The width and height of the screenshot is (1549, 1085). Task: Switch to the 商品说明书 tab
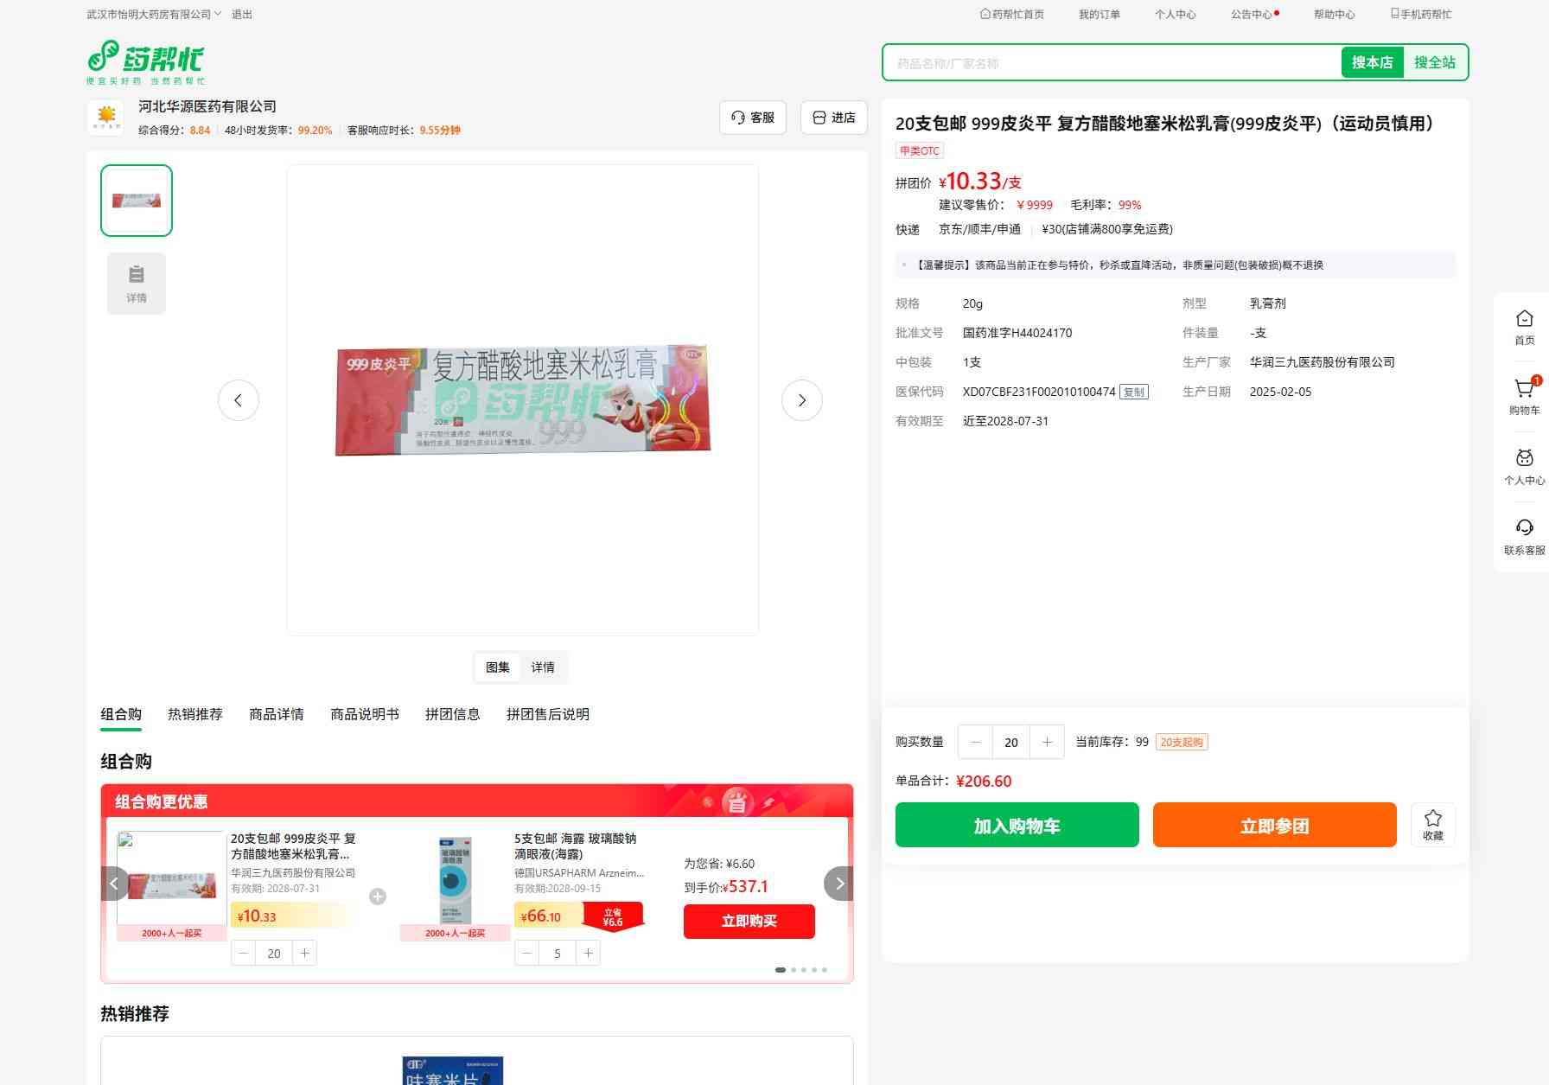point(364,714)
